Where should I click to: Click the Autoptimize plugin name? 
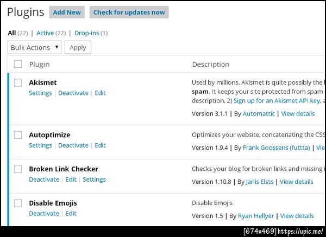click(x=49, y=135)
